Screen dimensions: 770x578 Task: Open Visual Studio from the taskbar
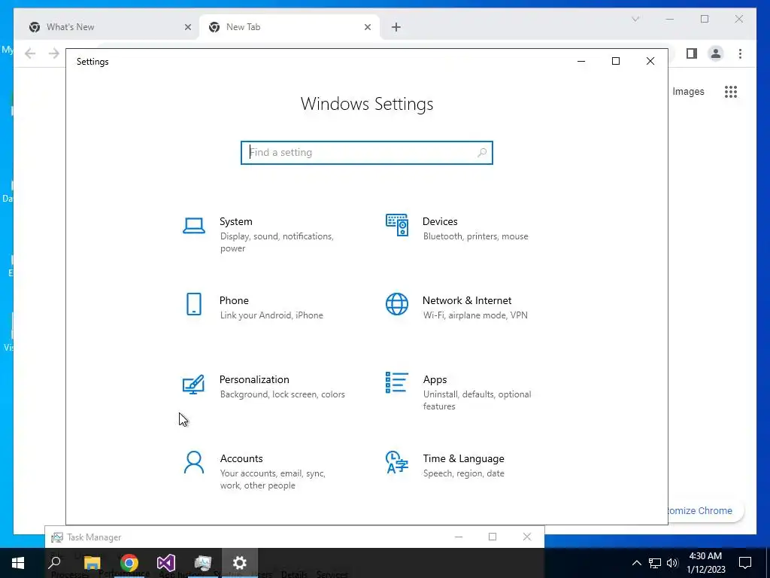click(166, 563)
